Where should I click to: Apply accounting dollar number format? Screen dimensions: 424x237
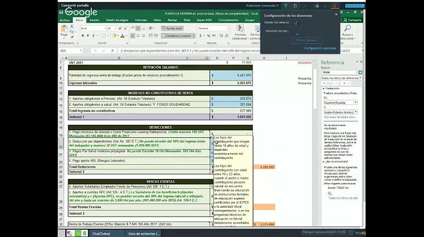[x=200, y=36]
